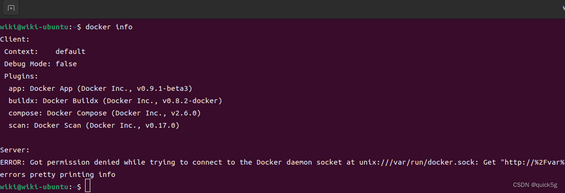Open a new terminal tab

click(x=11, y=8)
